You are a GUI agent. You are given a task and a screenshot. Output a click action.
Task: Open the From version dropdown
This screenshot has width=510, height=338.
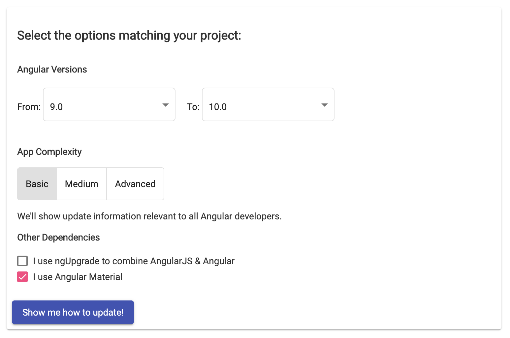click(x=109, y=104)
